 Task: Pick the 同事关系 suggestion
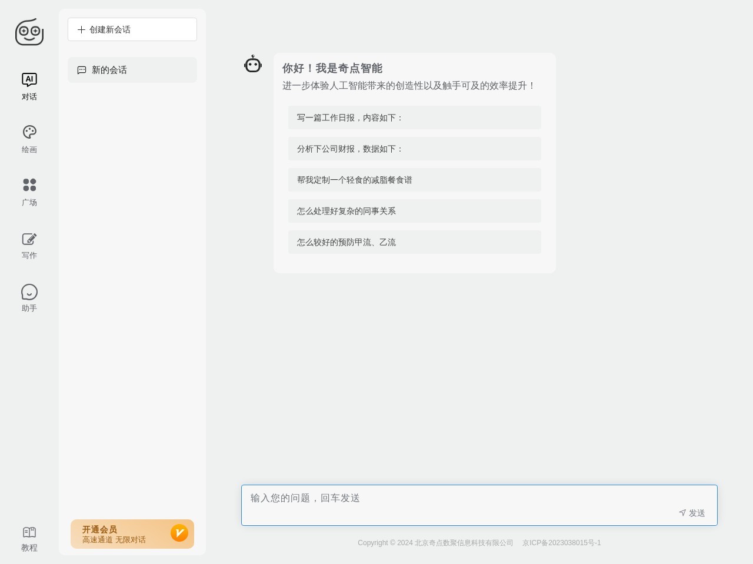(414, 211)
